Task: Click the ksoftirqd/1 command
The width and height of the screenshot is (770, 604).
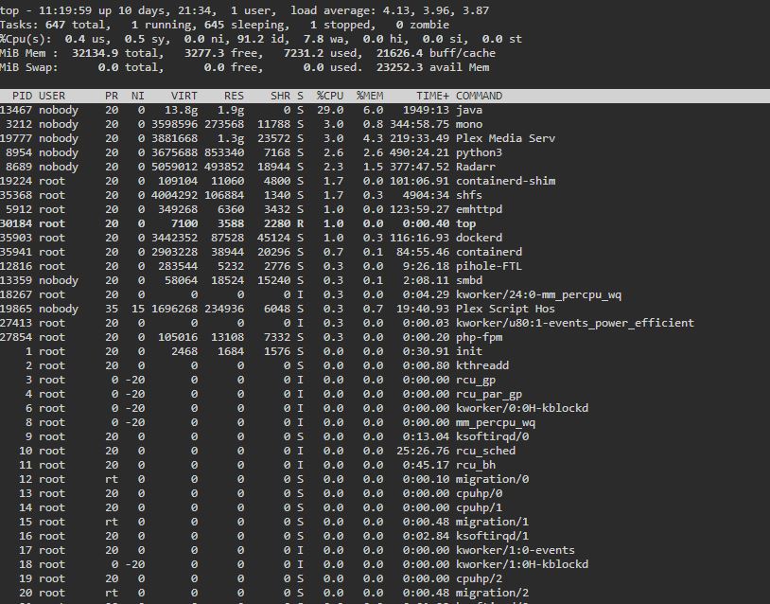Action: (x=492, y=536)
